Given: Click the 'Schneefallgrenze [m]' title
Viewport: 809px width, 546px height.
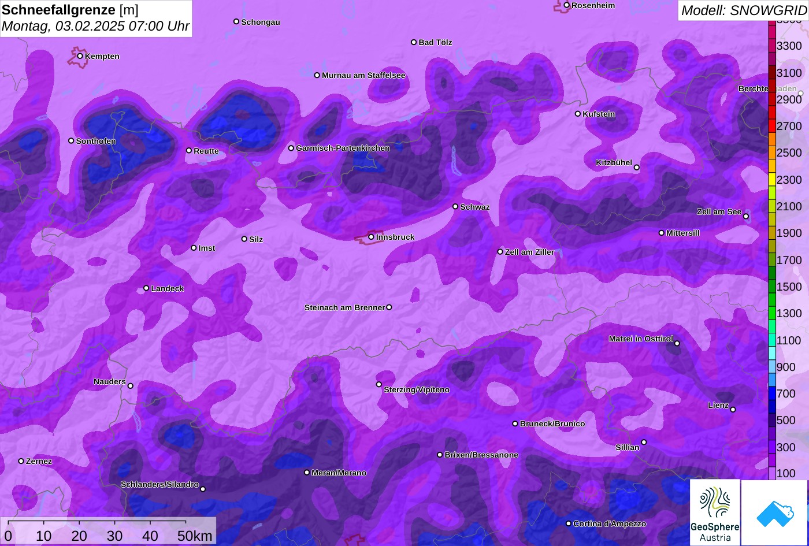Looking at the screenshot, I should (70, 10).
